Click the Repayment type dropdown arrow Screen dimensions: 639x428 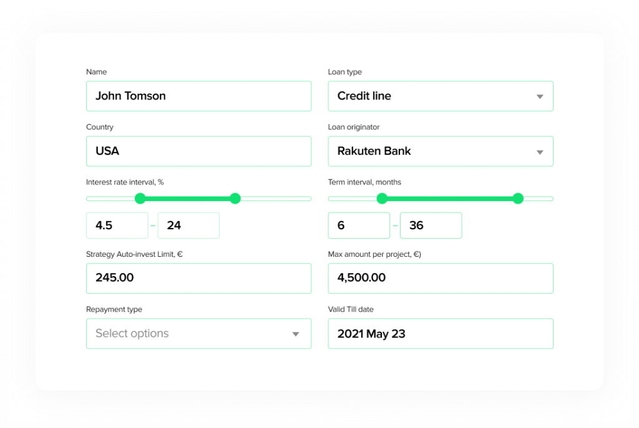pyautogui.click(x=296, y=334)
